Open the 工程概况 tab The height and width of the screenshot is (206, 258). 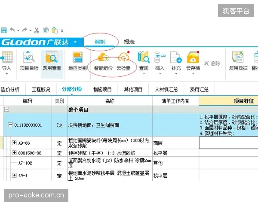pos(41,90)
